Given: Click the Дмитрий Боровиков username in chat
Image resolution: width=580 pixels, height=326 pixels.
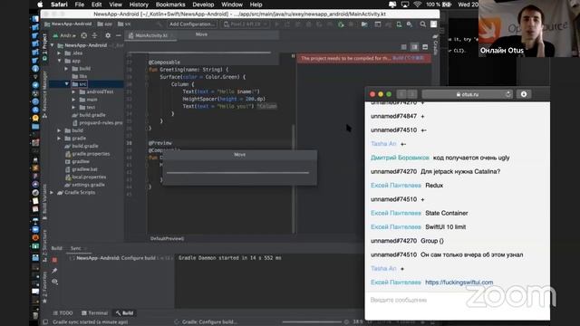Looking at the screenshot, I should 400,158.
